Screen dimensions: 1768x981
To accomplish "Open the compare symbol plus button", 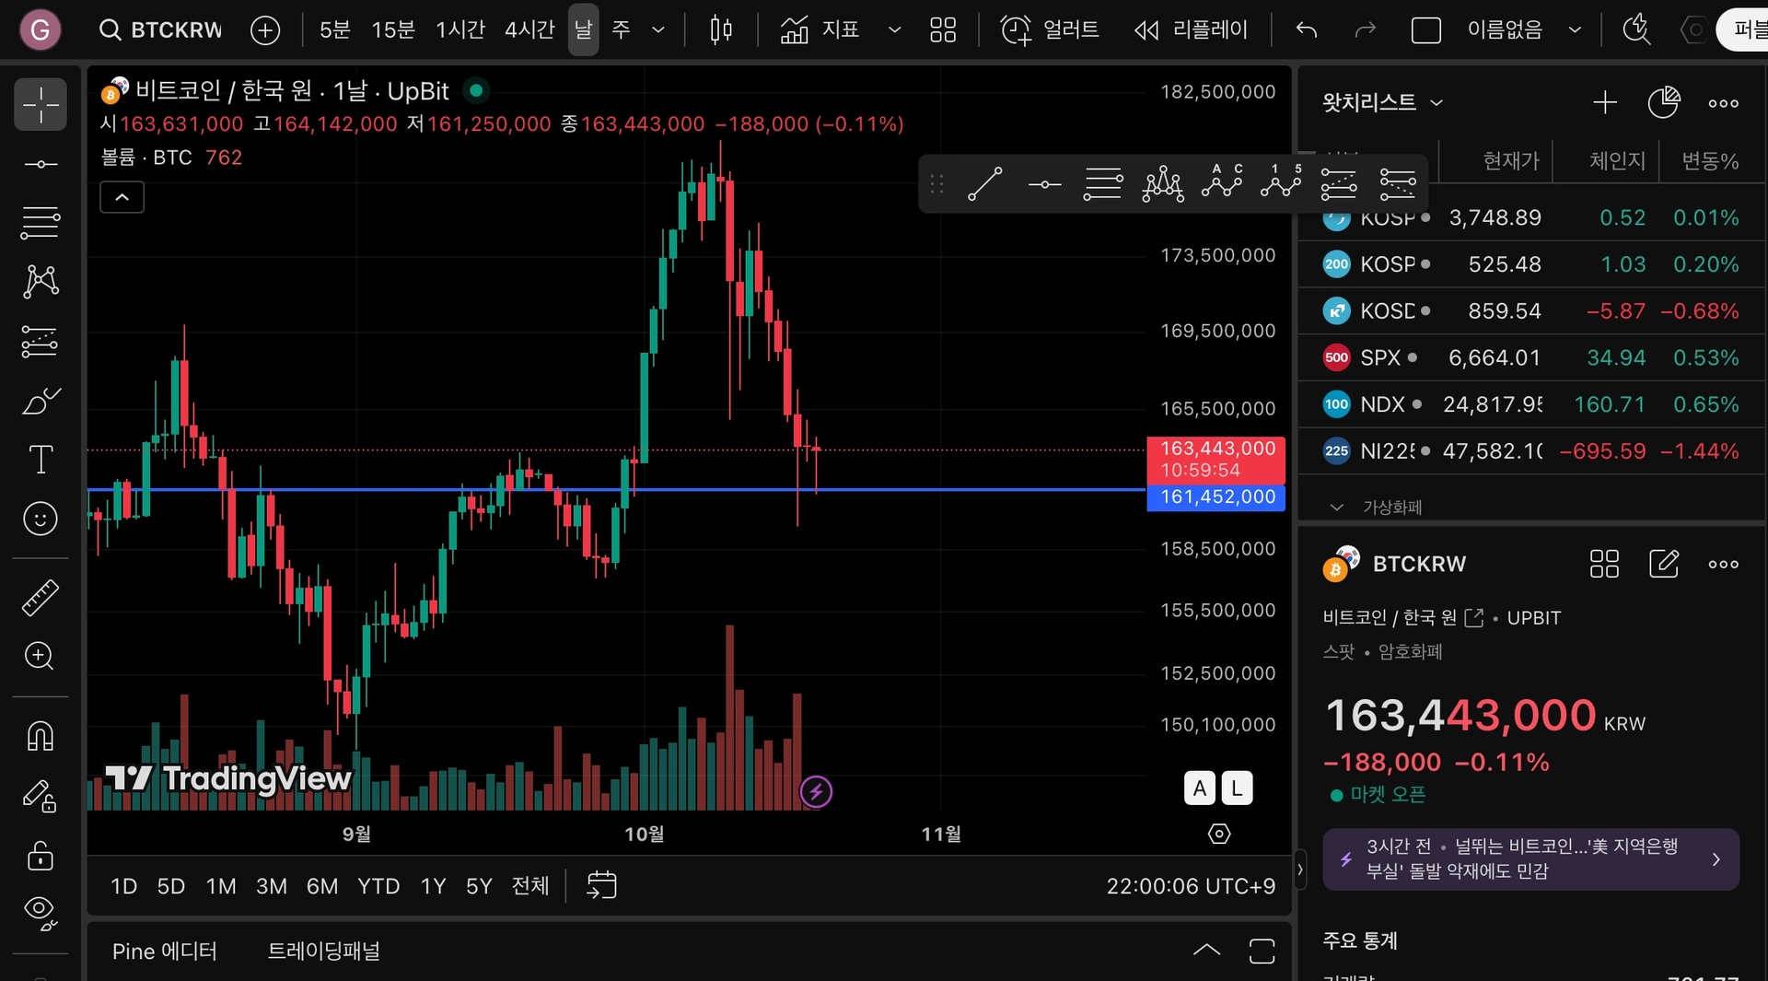I will tap(265, 30).
